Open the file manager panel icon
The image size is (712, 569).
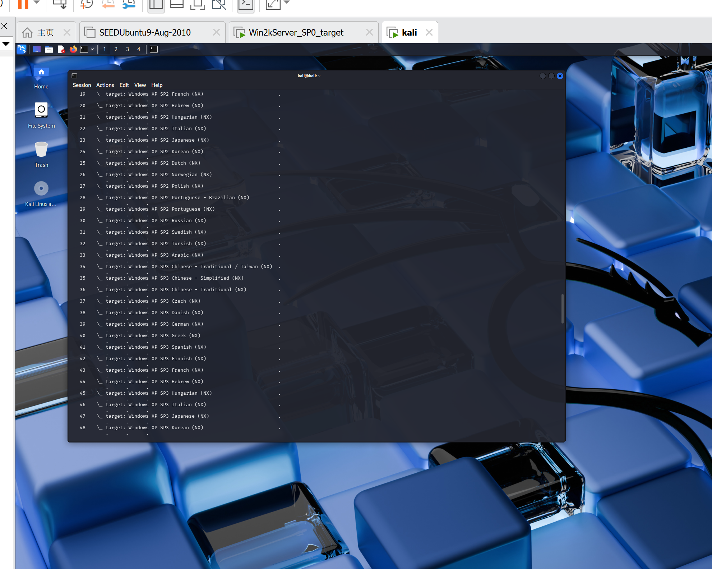click(x=49, y=49)
